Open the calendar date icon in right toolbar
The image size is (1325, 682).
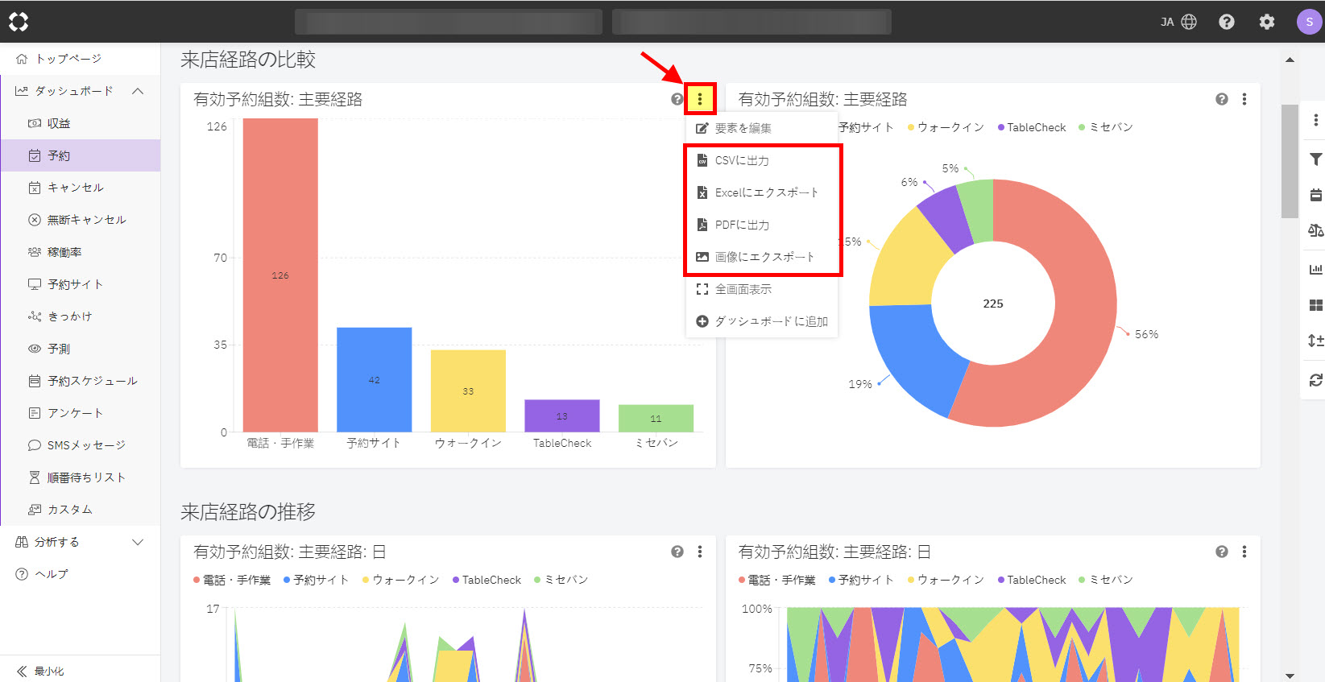1315,195
